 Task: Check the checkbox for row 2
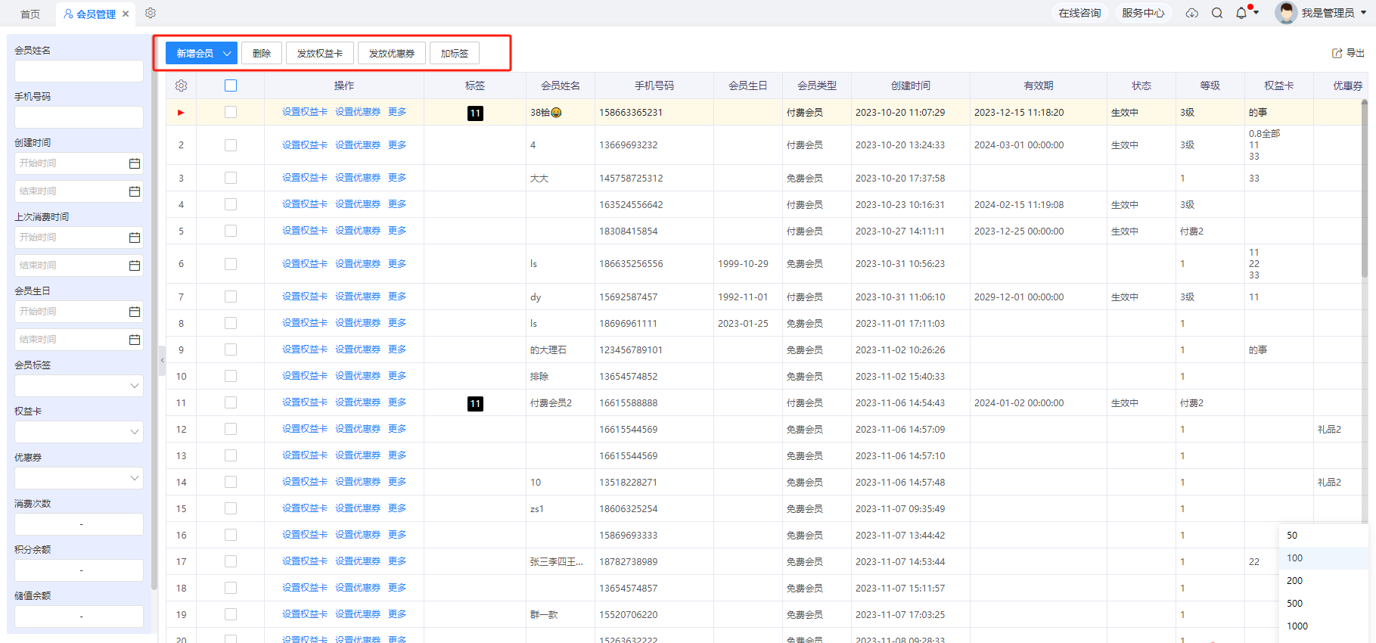(231, 145)
